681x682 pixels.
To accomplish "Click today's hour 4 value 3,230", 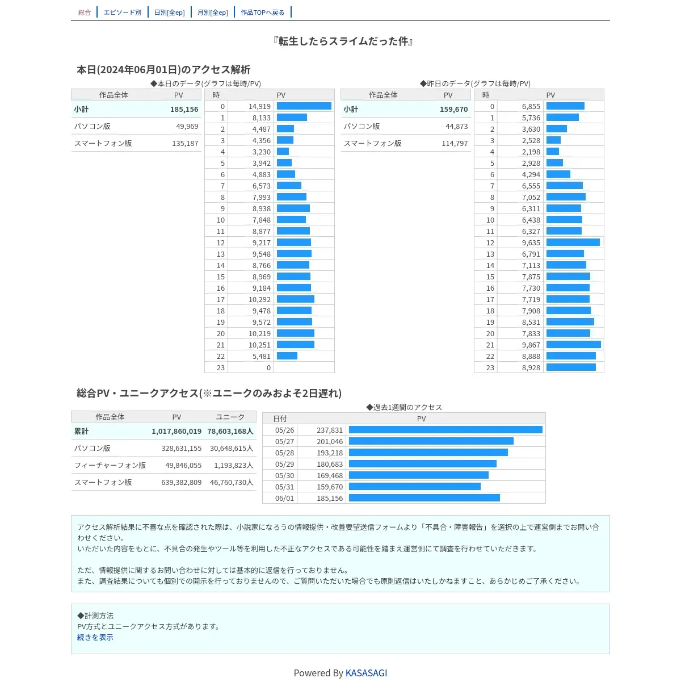I will click(262, 152).
